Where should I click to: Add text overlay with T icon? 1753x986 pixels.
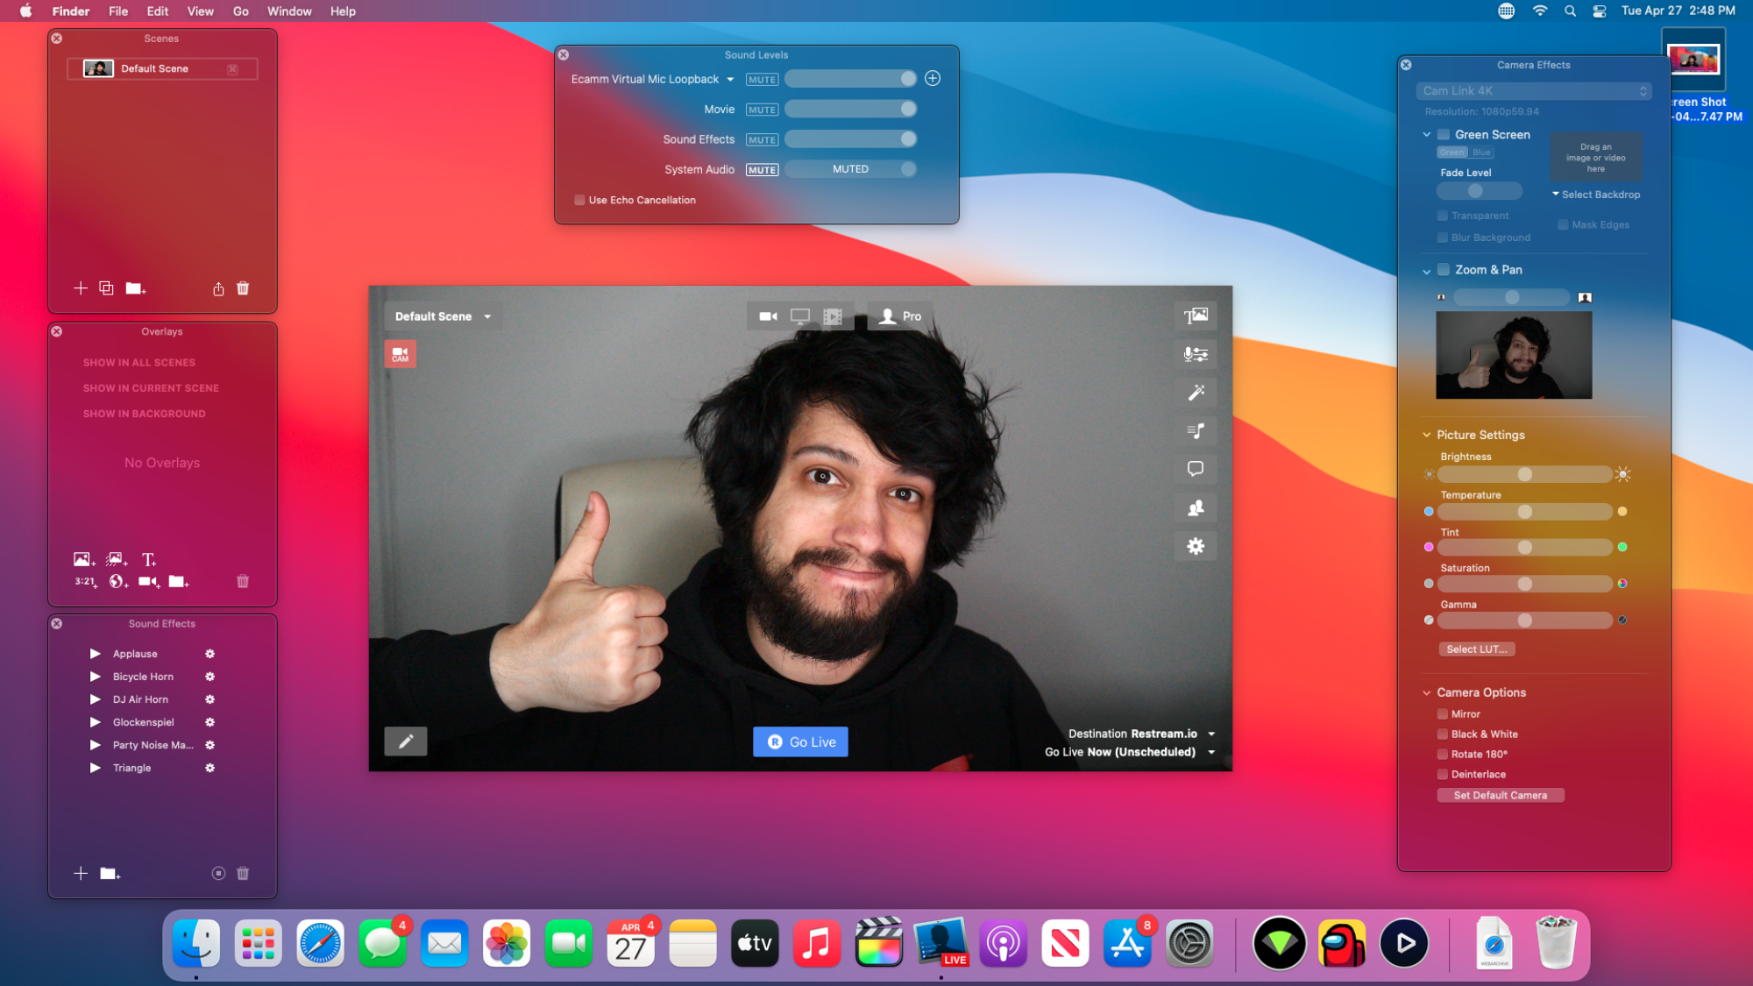click(149, 560)
